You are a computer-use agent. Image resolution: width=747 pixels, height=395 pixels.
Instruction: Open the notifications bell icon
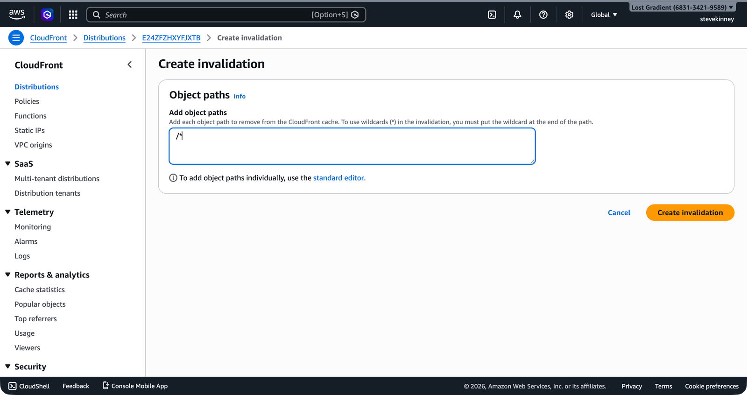click(x=517, y=15)
